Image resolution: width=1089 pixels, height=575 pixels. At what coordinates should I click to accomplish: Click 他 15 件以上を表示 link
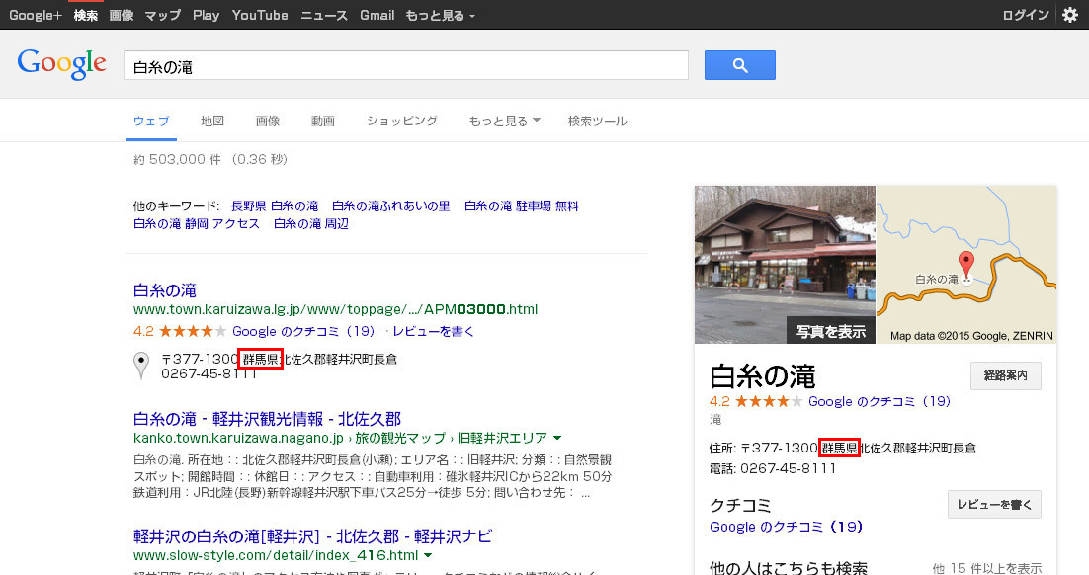tap(987, 568)
